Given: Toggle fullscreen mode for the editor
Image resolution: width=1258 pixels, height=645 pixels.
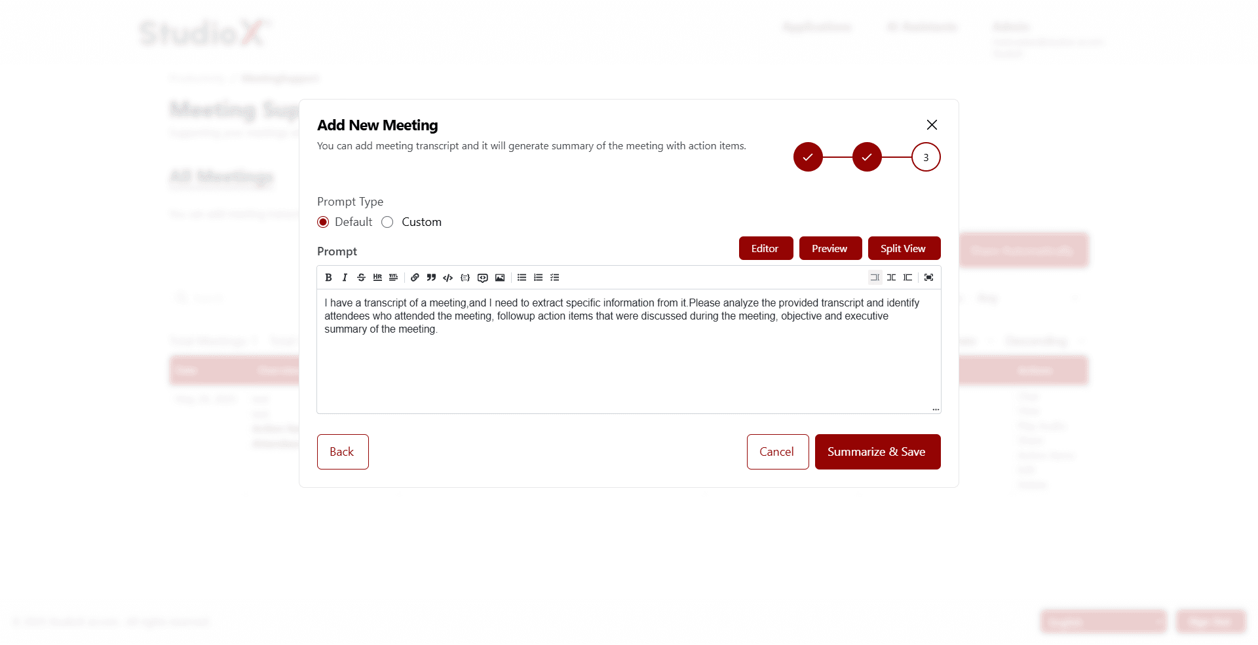Looking at the screenshot, I should [x=928, y=278].
